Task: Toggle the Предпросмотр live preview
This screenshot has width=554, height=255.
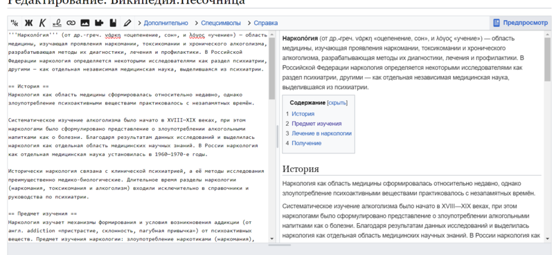Action: coord(521,23)
